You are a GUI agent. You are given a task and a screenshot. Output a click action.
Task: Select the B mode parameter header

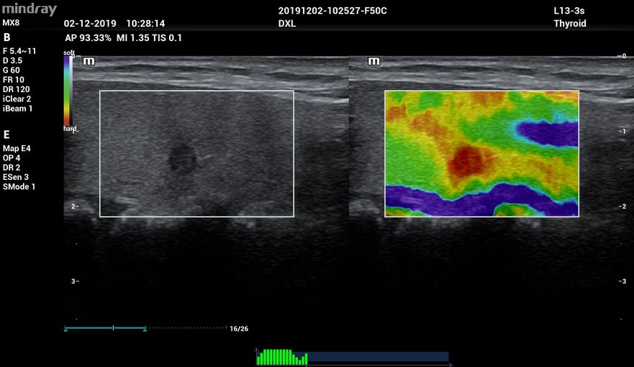pos(7,37)
